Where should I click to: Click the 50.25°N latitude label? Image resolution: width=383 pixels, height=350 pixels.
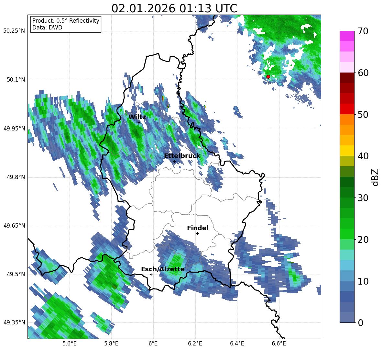point(14,31)
